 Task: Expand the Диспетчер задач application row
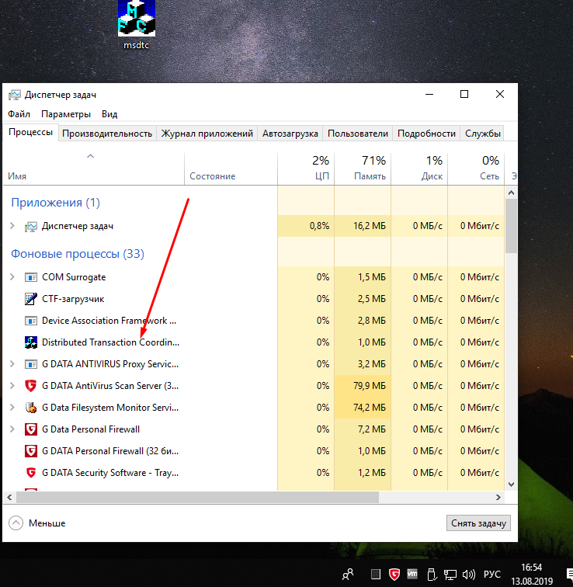(x=12, y=226)
